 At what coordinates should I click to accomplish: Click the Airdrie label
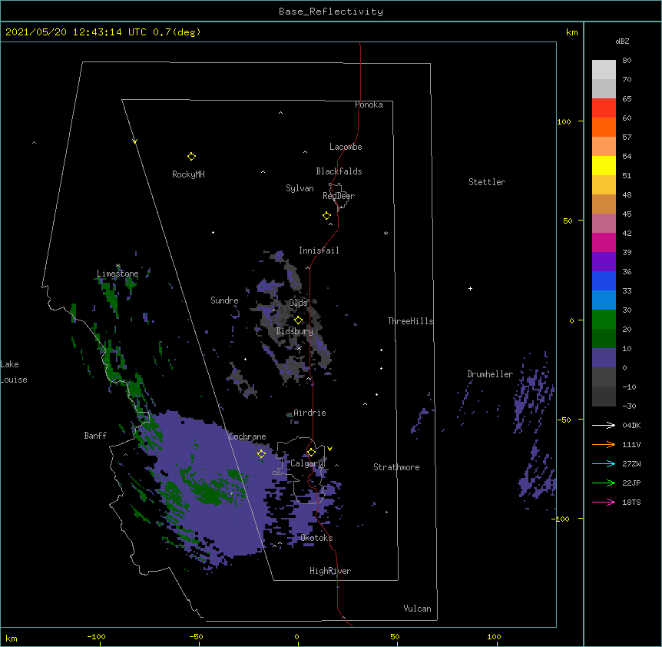pyautogui.click(x=309, y=413)
